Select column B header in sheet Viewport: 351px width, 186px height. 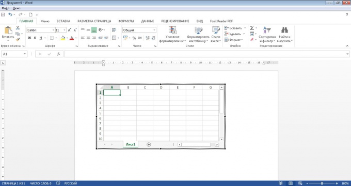(128, 88)
